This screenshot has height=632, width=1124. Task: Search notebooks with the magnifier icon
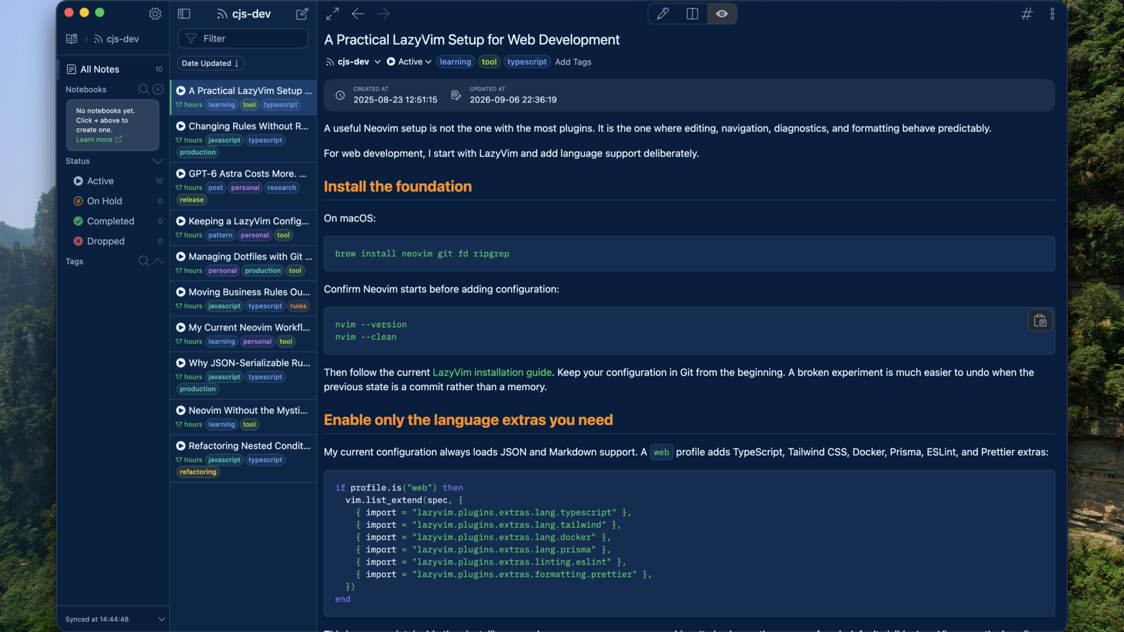(x=143, y=89)
